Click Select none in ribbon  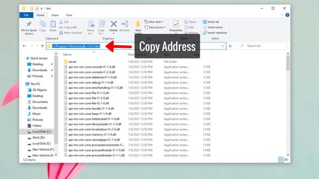coord(213,27)
